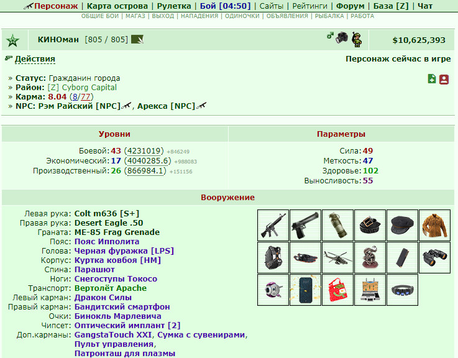Click the black peaked cap icon
458x358 pixels.
coord(402,226)
